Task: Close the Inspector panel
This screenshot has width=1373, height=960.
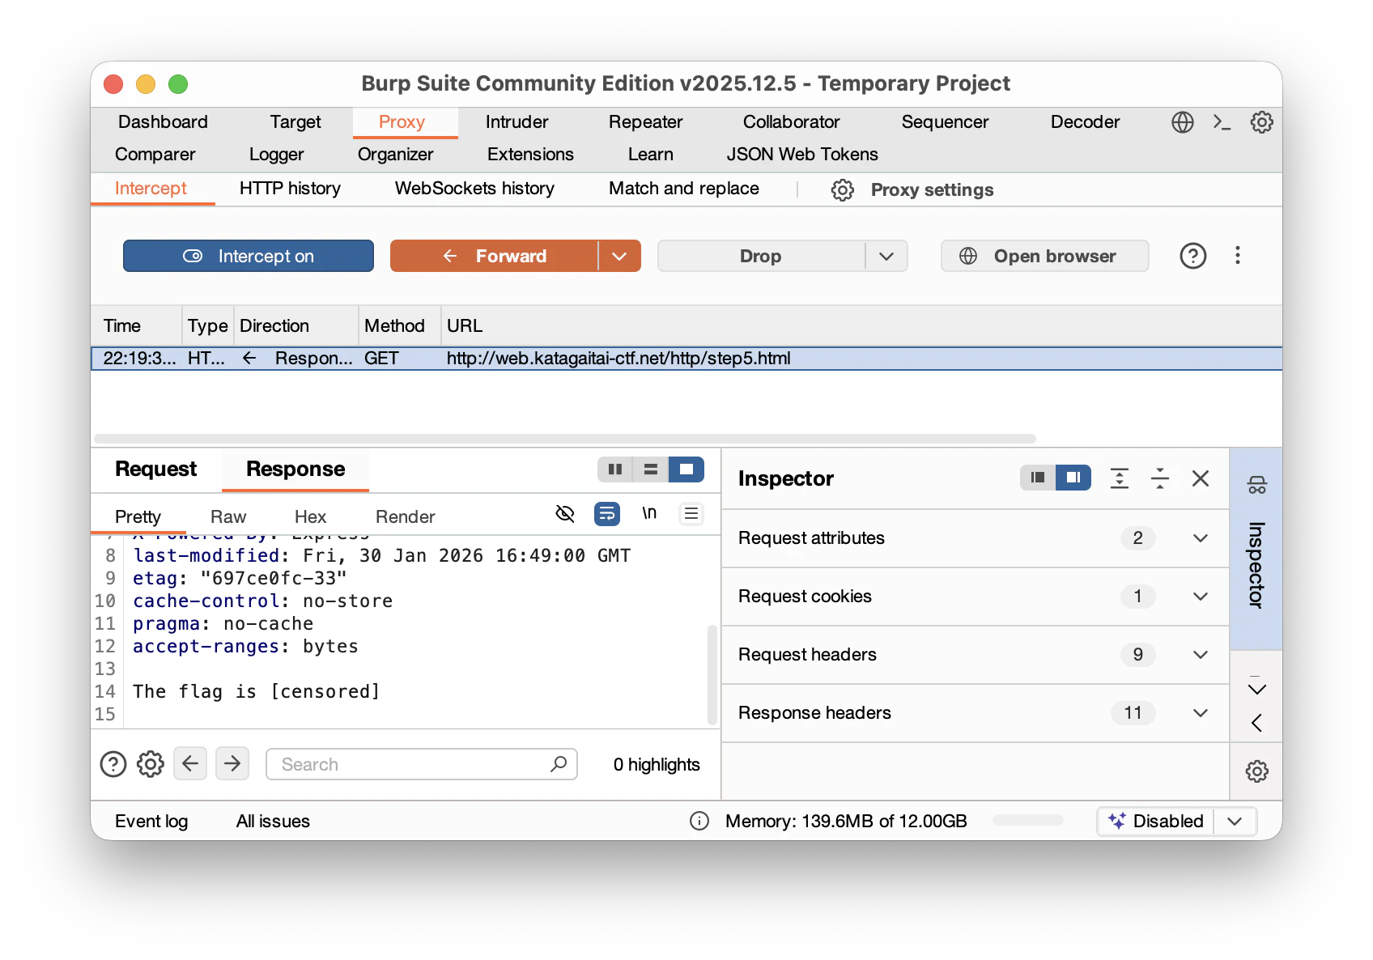Action: [x=1201, y=478]
